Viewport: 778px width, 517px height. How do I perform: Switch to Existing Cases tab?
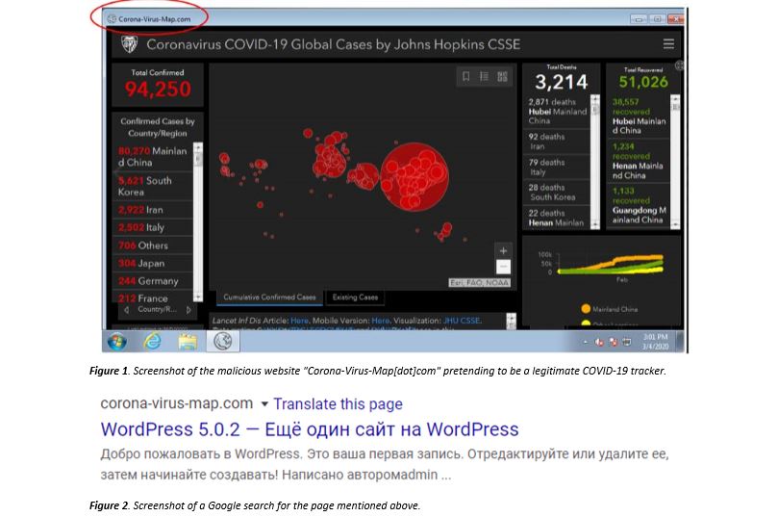(x=355, y=297)
